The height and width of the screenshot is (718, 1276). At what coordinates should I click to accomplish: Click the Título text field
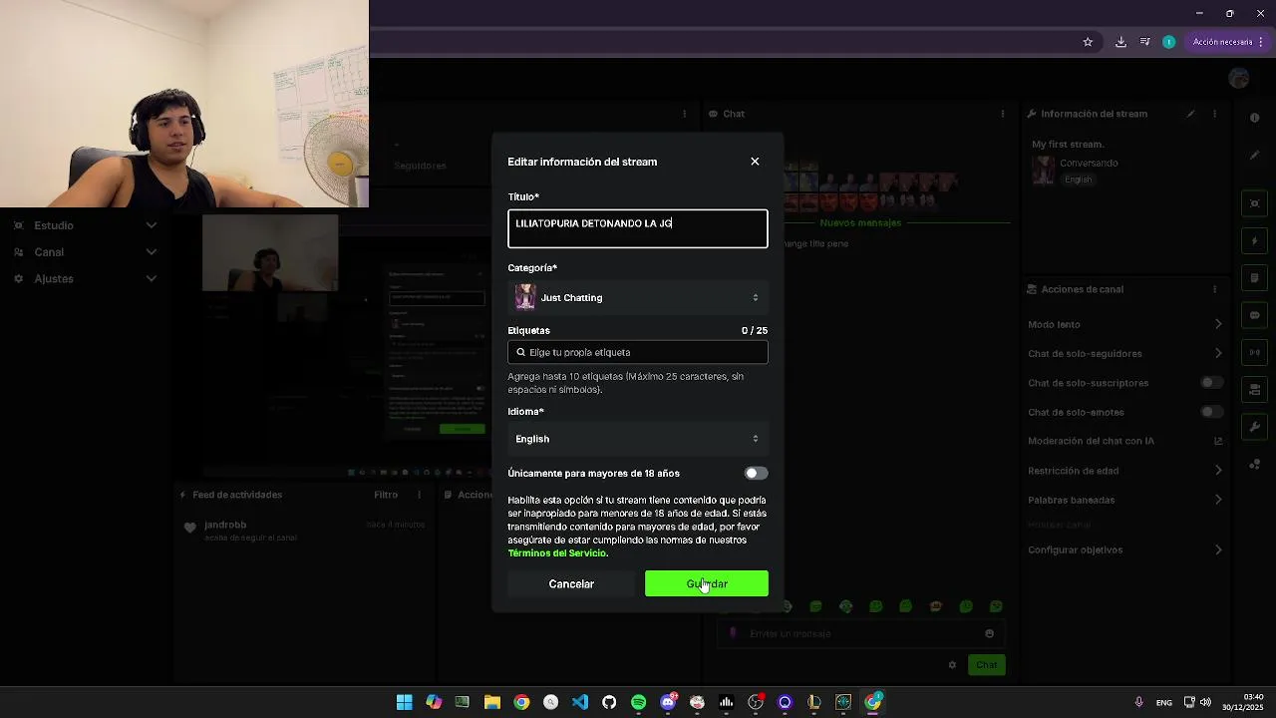(638, 228)
